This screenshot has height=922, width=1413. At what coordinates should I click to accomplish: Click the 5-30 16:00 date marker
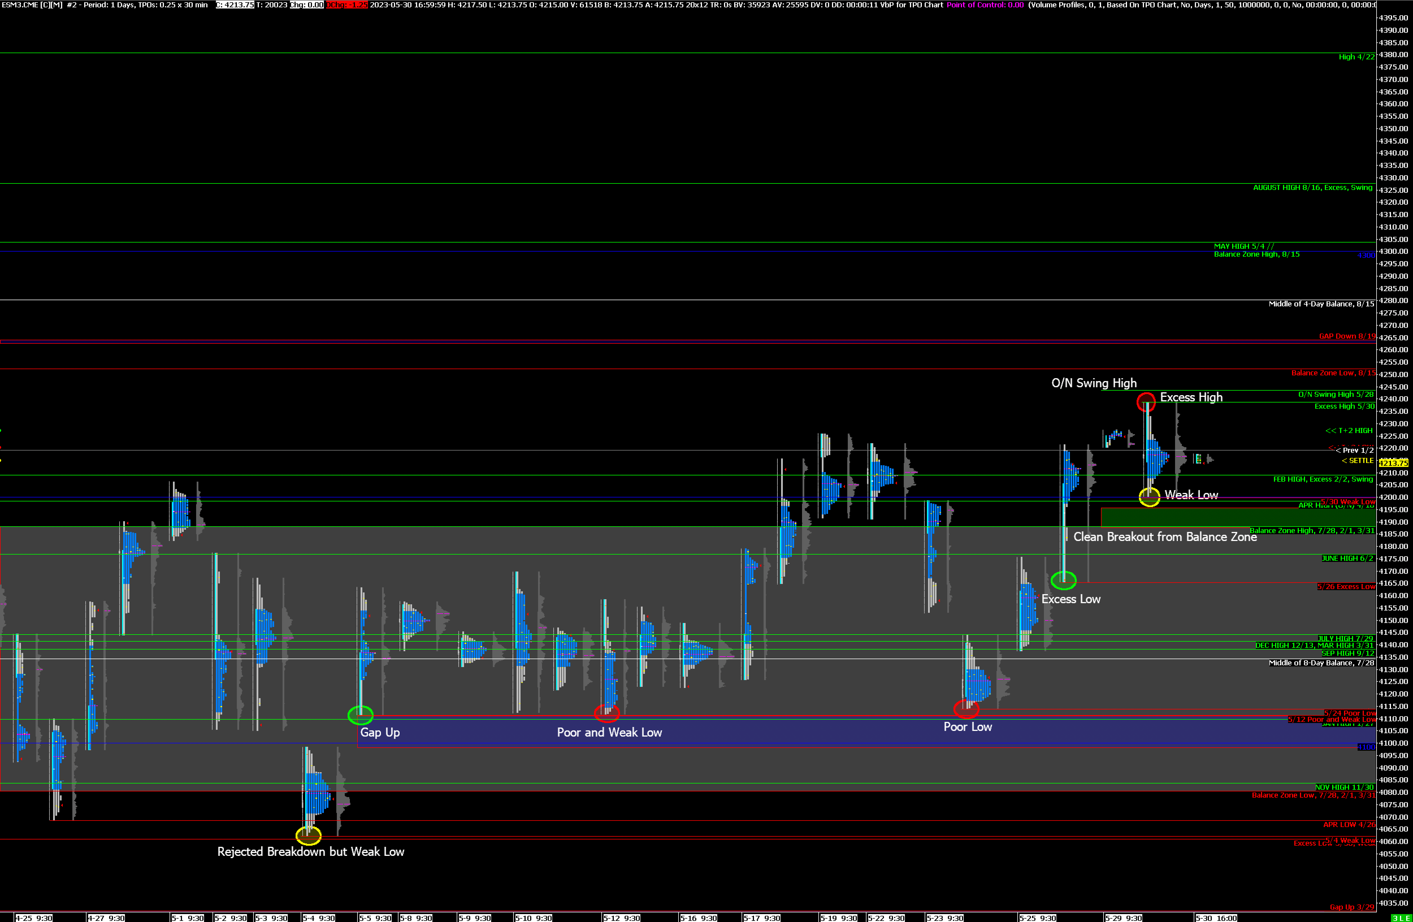pos(1216,918)
